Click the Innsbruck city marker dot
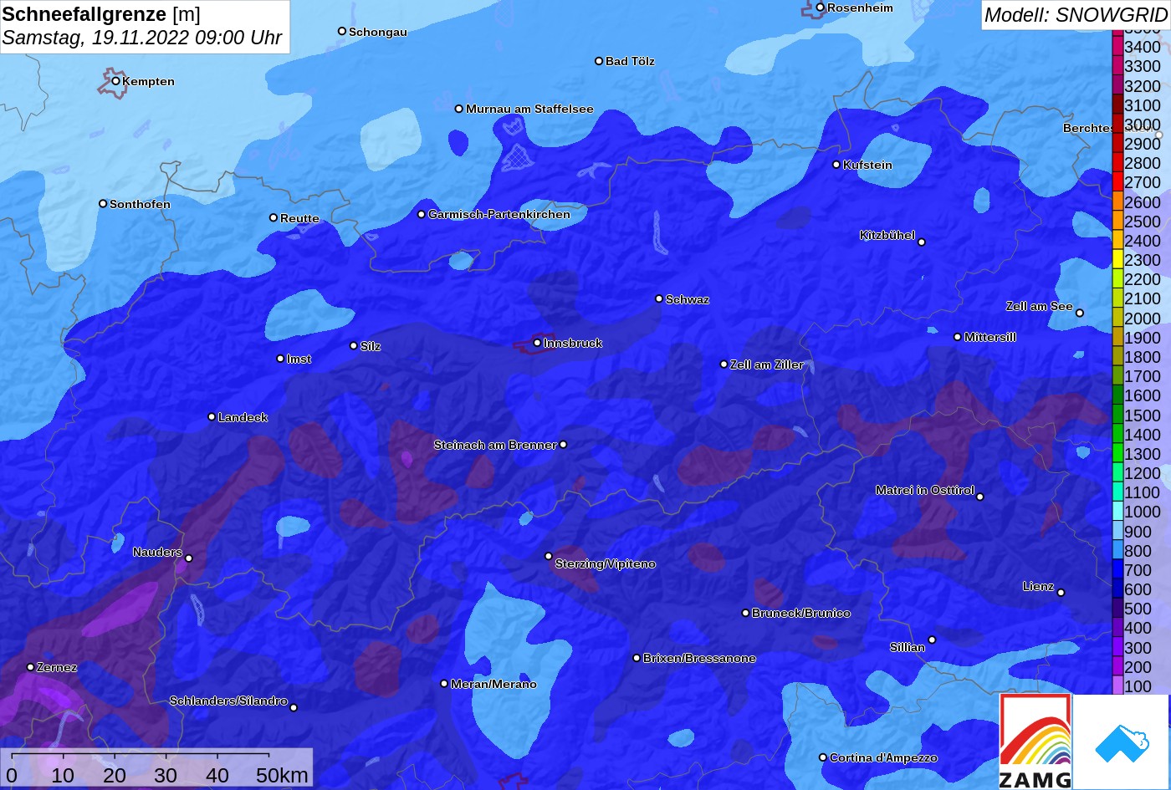1171x790 pixels. coord(537,343)
